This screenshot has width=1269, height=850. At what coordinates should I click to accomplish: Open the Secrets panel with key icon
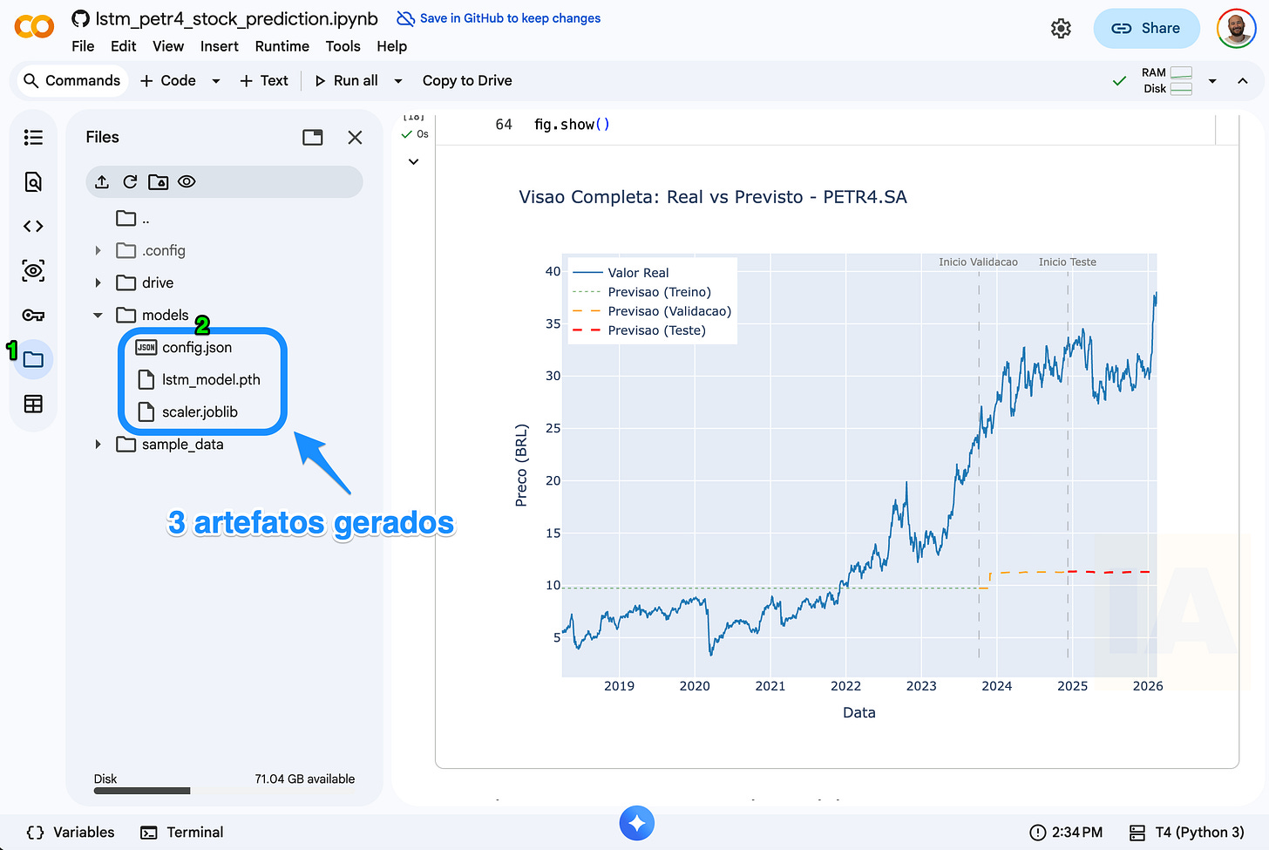click(x=33, y=315)
